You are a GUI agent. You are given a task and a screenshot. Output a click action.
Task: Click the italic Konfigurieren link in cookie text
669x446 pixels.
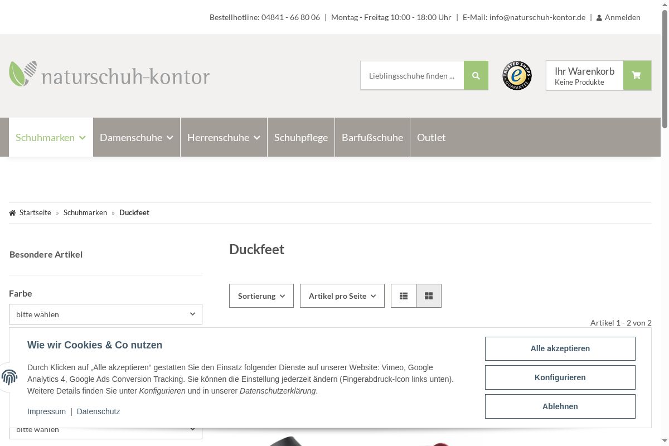tap(162, 391)
